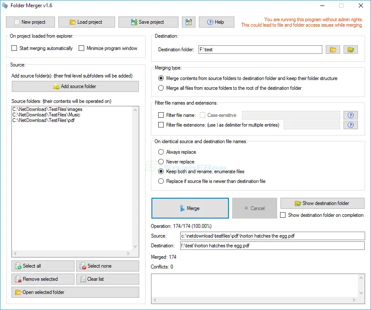Start the Merge operation
The image size is (371, 310).
coord(190,208)
